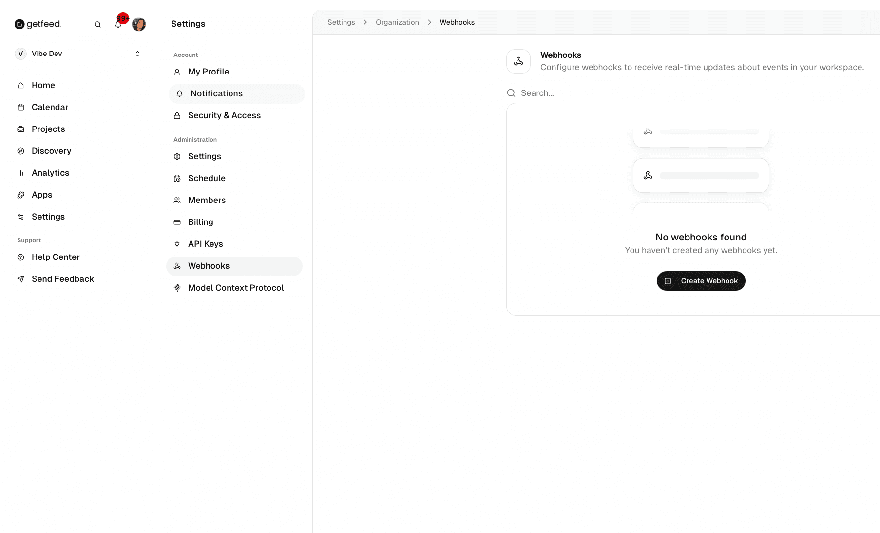
Task: Click the getfeed logo
Action: 38,24
